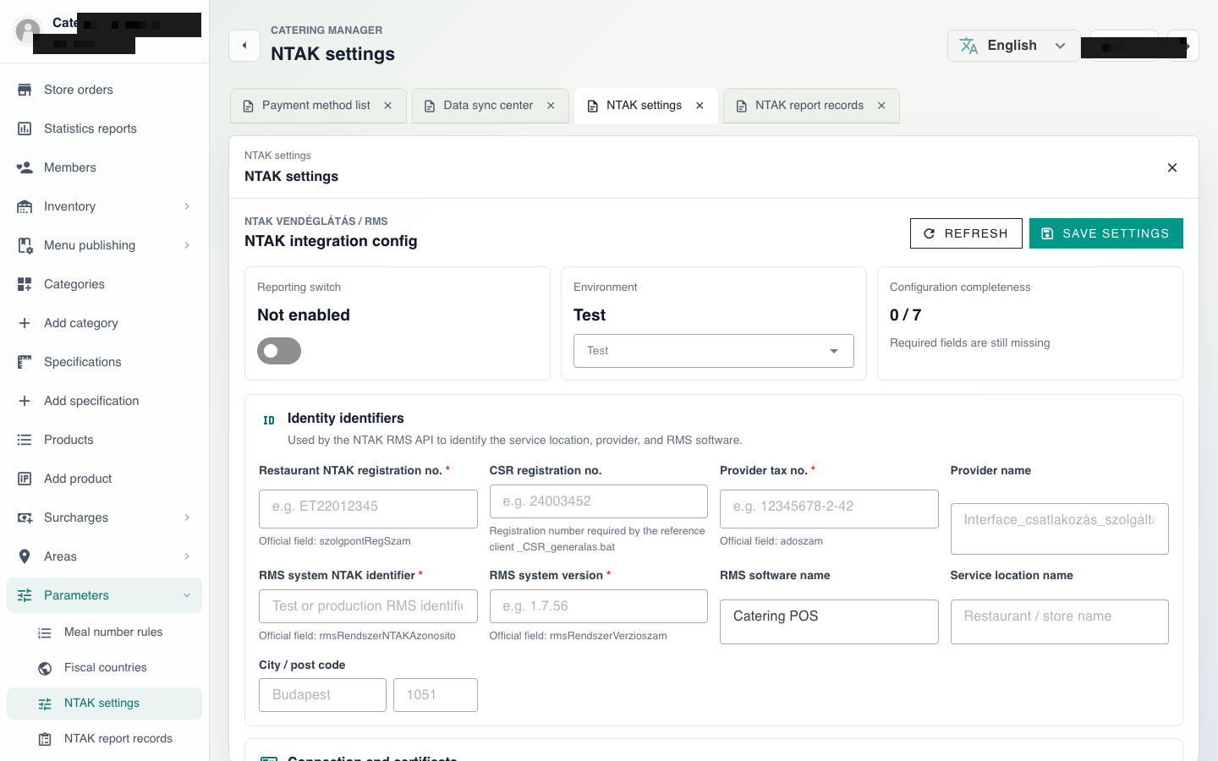The height and width of the screenshot is (761, 1218).
Task: Click the Surcharges icon
Action: coord(25,517)
